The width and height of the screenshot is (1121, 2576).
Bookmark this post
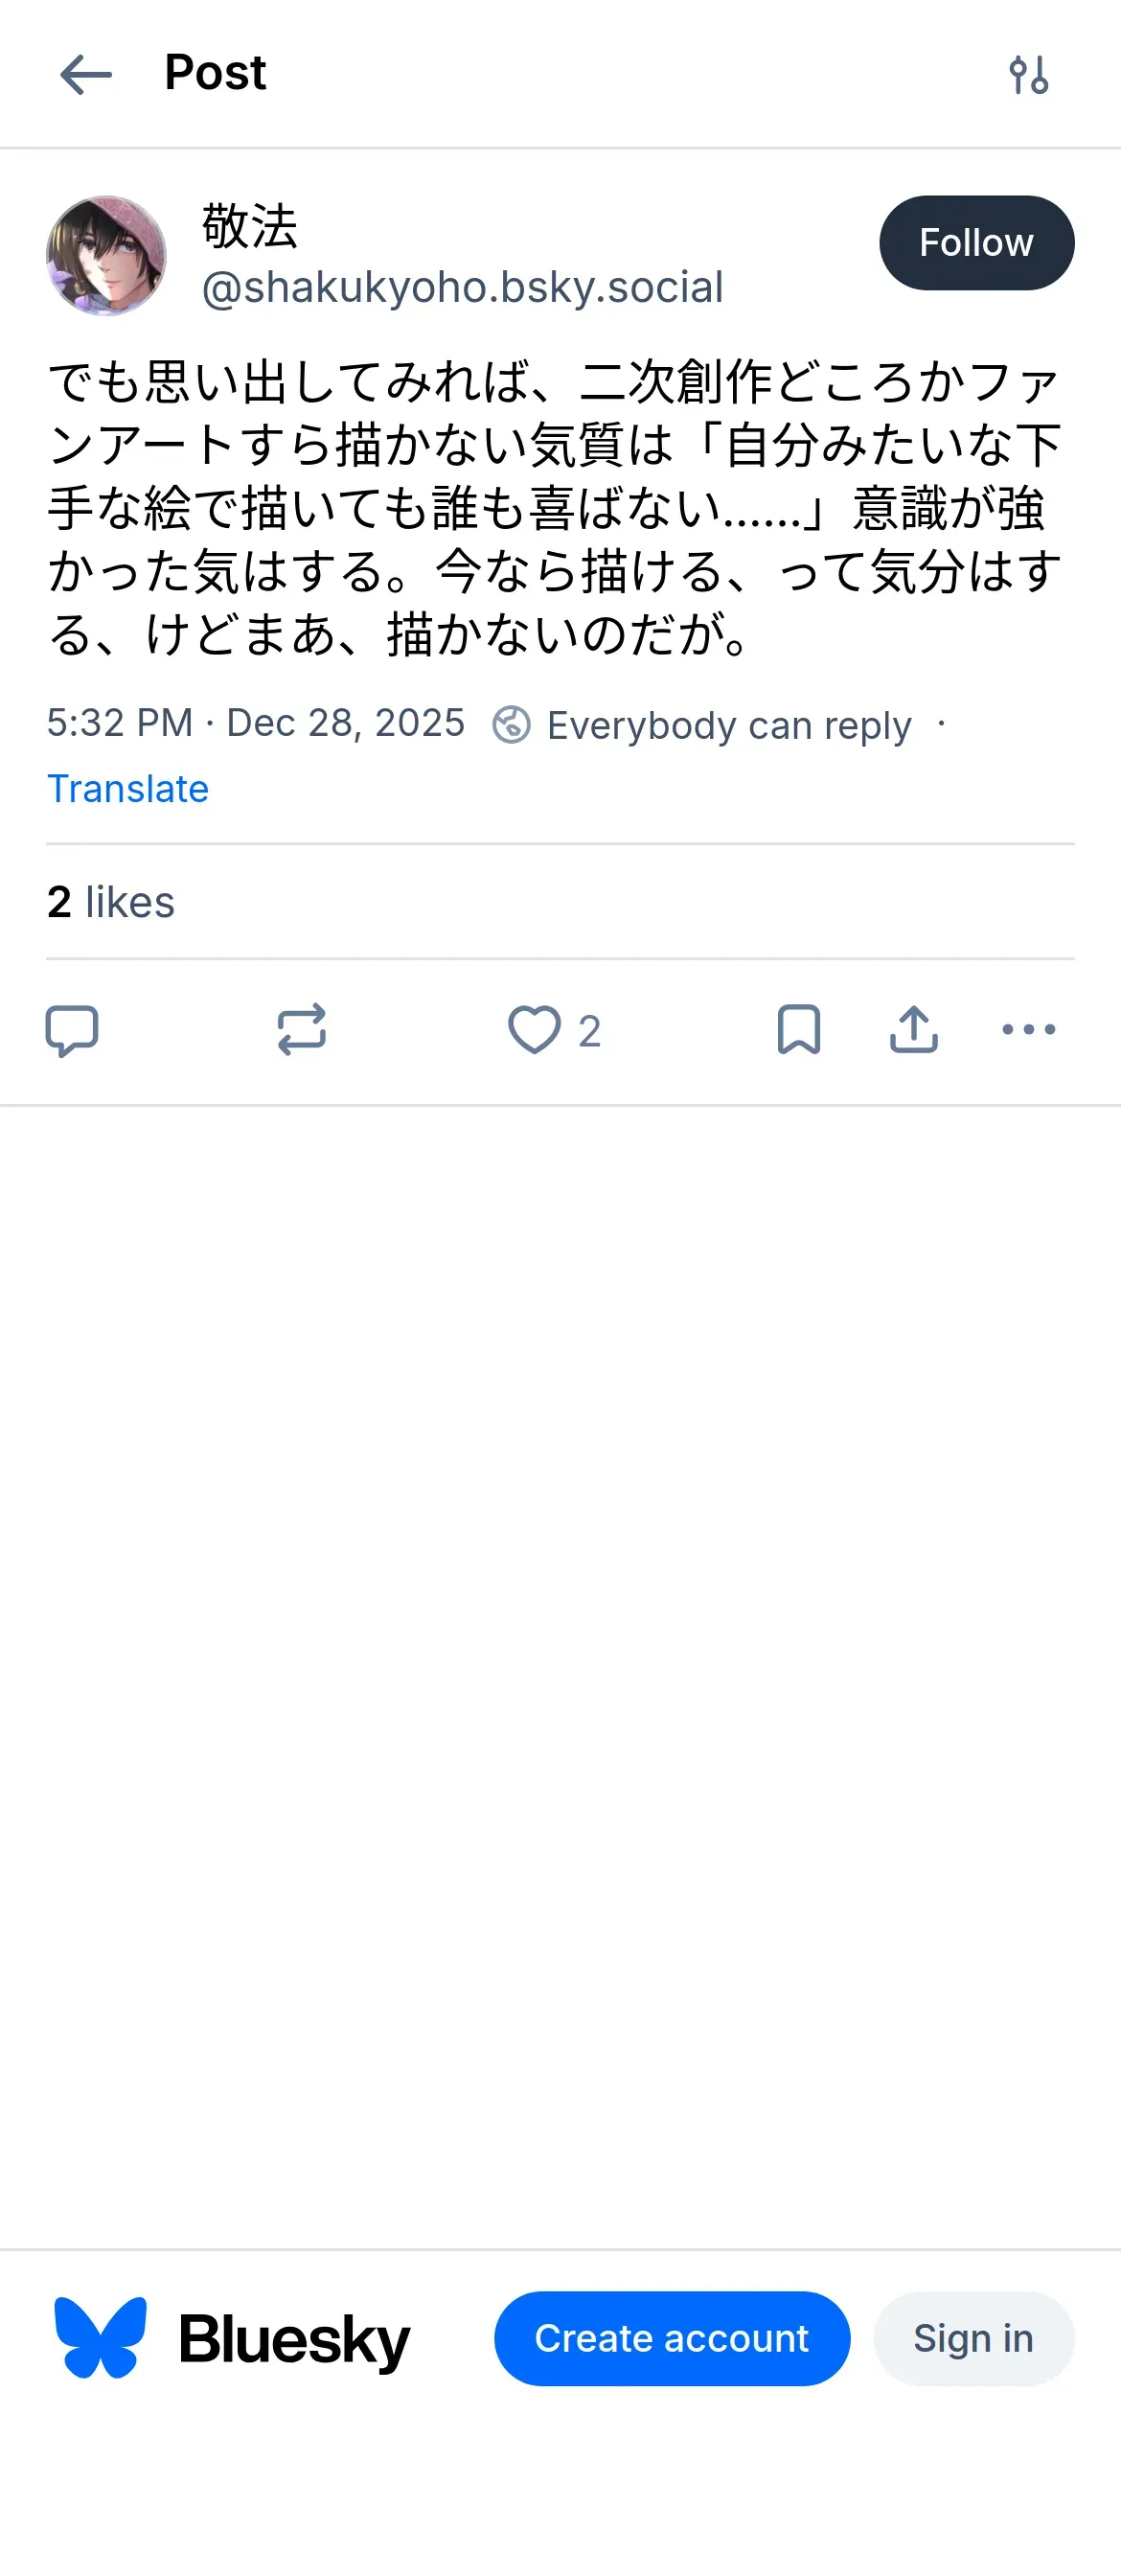point(798,1030)
